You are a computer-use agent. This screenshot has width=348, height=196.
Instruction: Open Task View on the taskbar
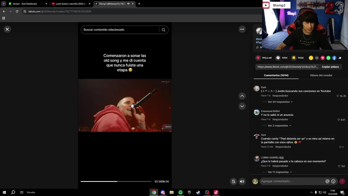[x=22, y=192]
